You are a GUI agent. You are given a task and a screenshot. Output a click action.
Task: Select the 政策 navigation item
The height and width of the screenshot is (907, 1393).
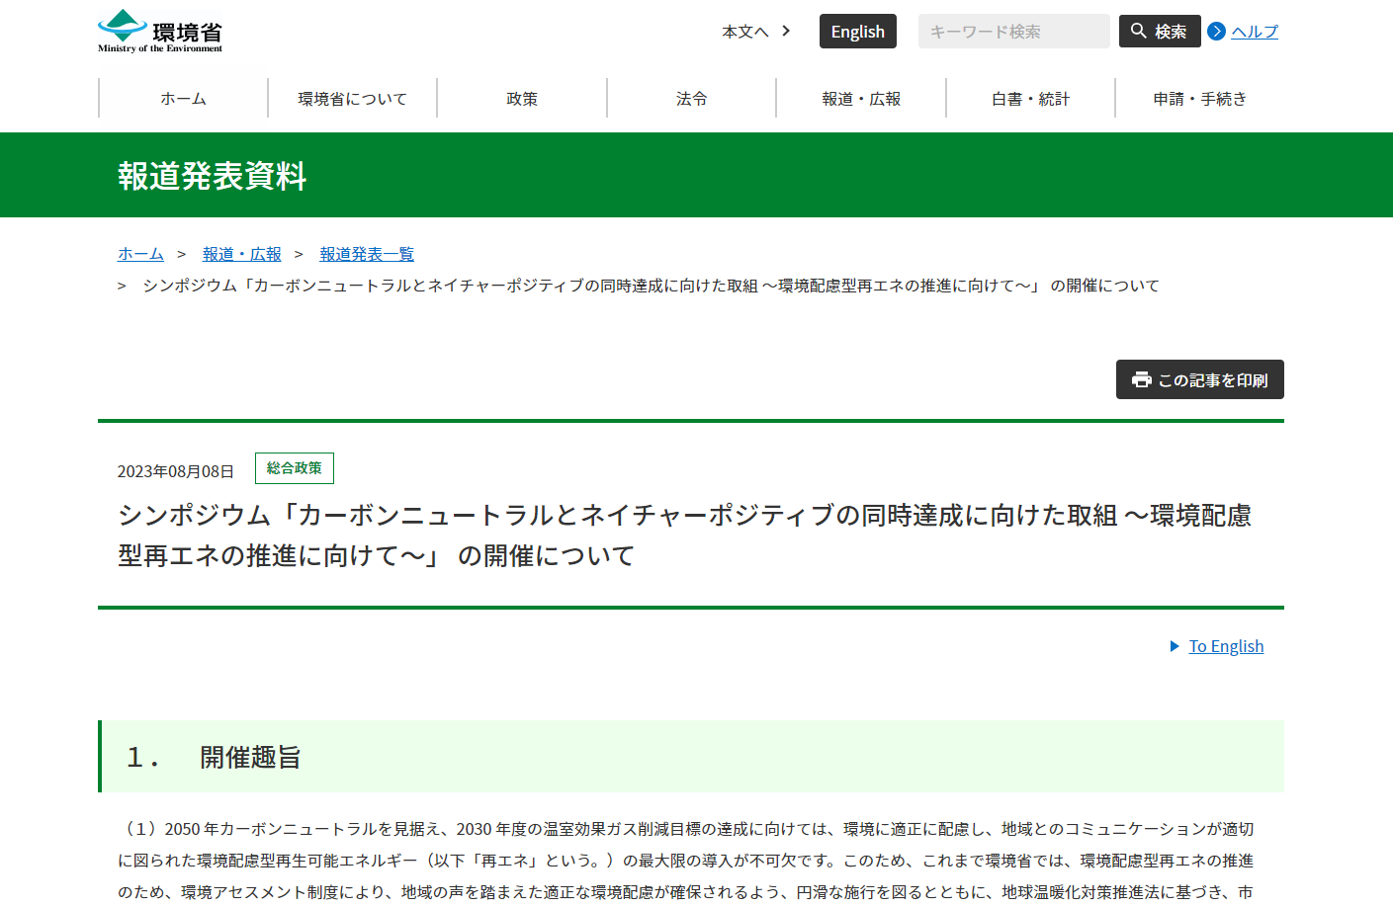point(522,99)
